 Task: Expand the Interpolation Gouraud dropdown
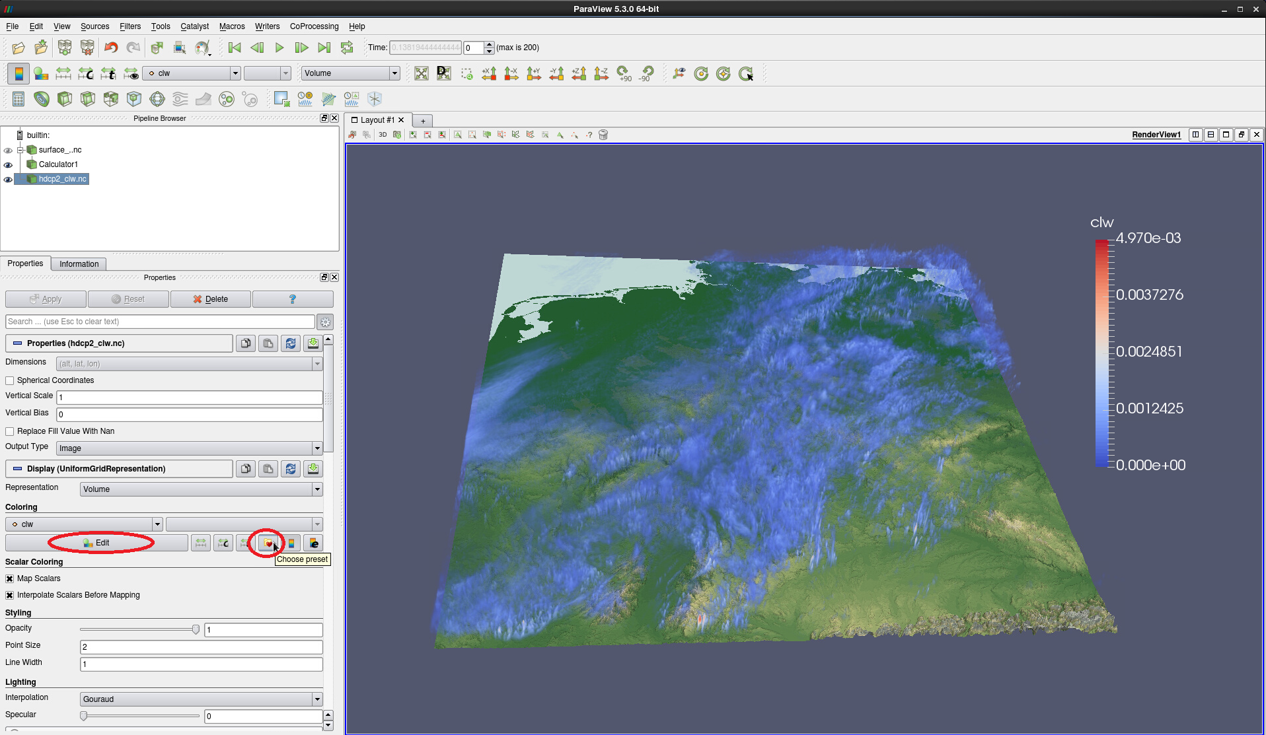click(201, 699)
